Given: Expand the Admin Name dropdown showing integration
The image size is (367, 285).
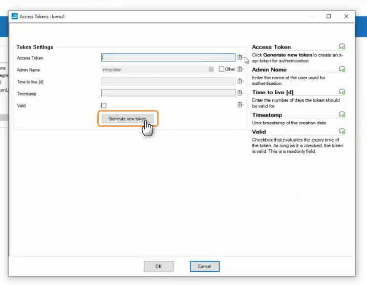Looking at the screenshot, I should [211, 70].
